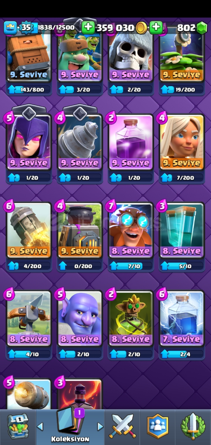The image size is (211, 445).
Task: Open the green gem shop icon
Action: [x=202, y=28]
